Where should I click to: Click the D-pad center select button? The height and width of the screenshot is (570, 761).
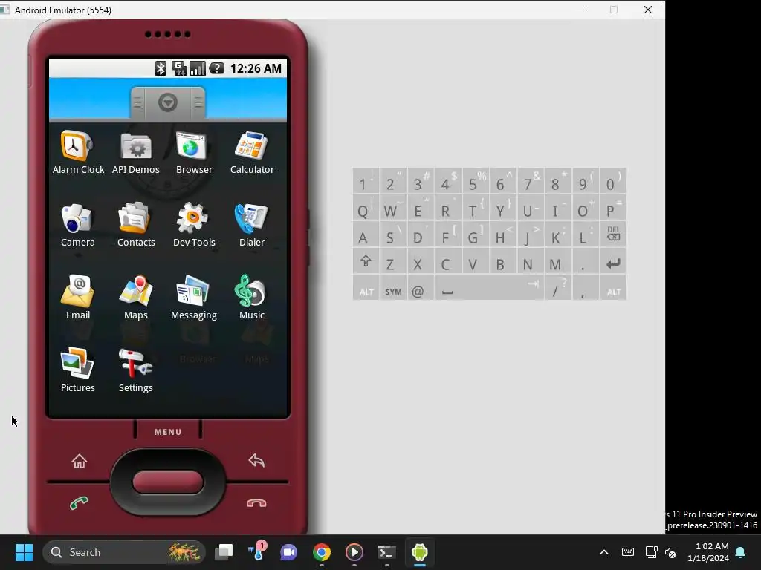(x=168, y=482)
